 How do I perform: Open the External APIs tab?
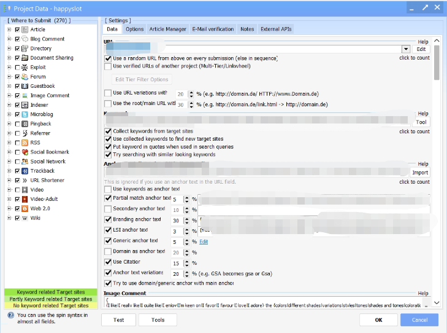coord(276,29)
